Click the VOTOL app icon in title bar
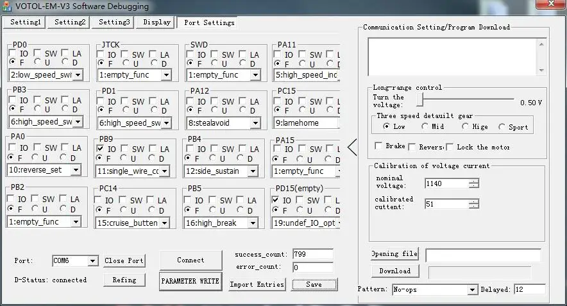 [x=7, y=6]
